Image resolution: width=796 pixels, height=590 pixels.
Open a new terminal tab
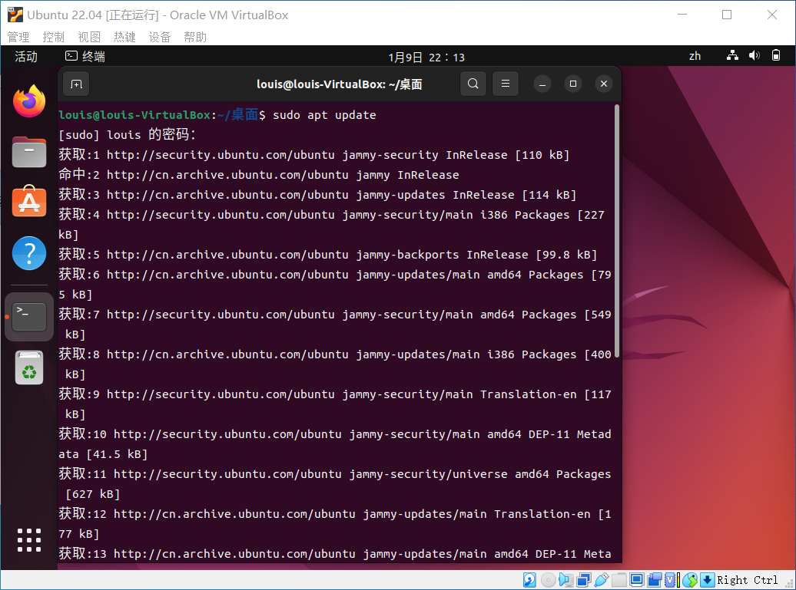pos(76,84)
